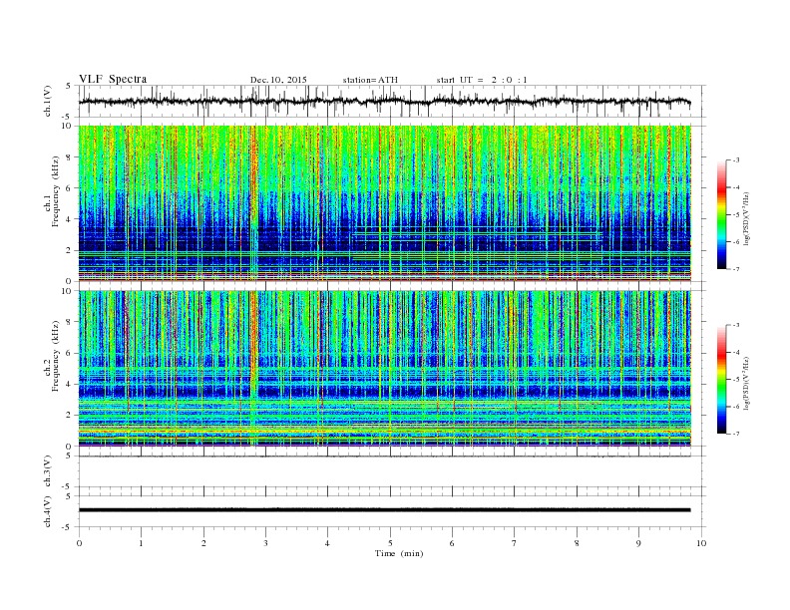Click the time axis tick label "9"
Screen dimensions: 790x610
638,543
